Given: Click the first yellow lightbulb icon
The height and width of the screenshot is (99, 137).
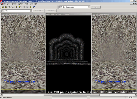Looking at the screenshot, I should (x=17, y=7).
